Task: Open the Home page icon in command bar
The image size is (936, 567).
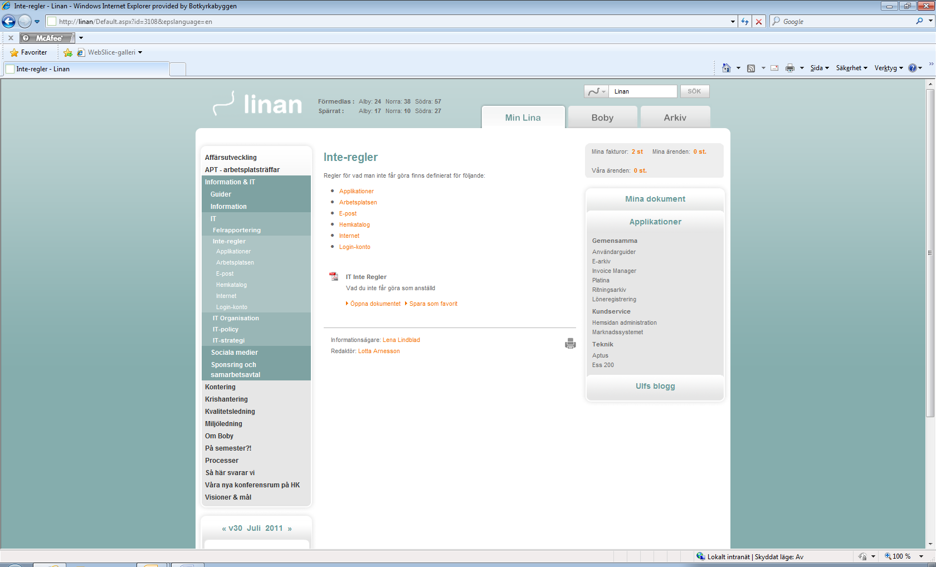Action: click(x=727, y=68)
